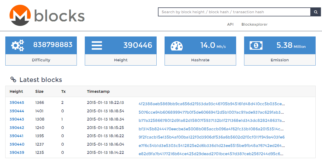Click timestamp 2015-01-13 18:14:22

point(105,153)
